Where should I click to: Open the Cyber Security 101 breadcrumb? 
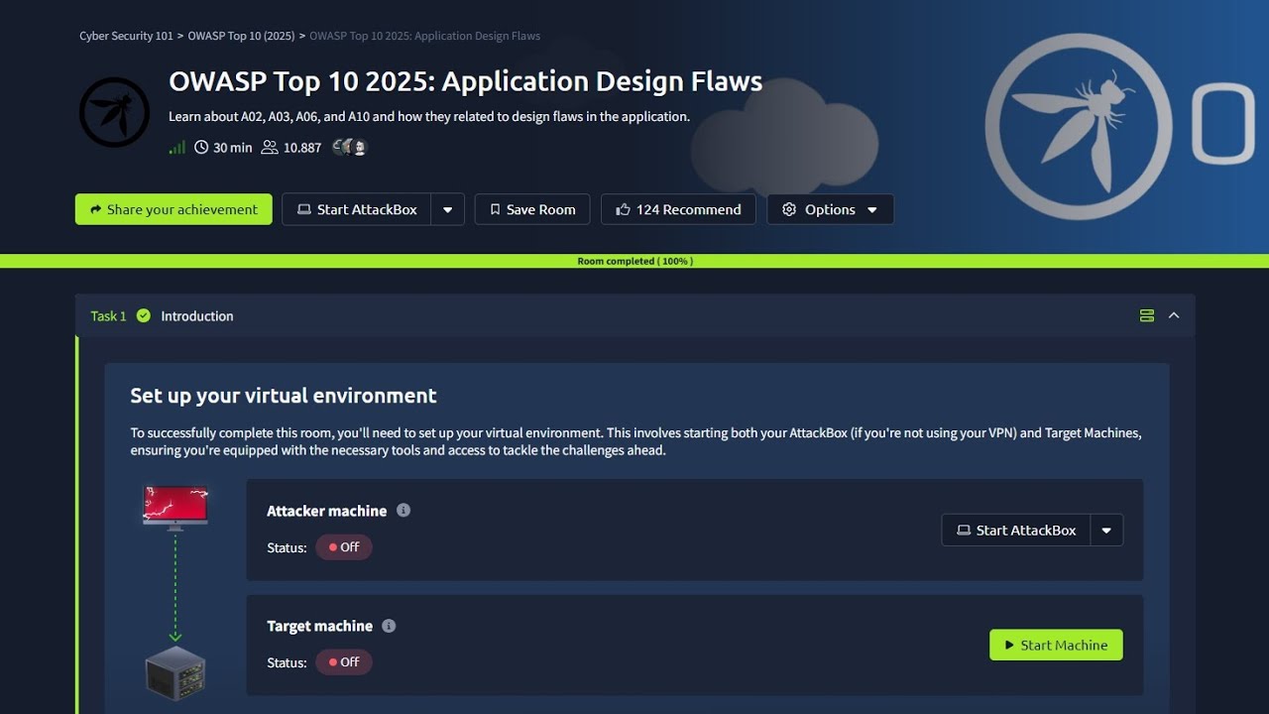pos(126,36)
